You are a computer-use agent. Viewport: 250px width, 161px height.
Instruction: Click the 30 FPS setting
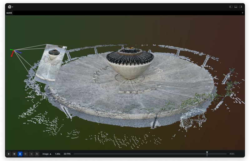[x=67, y=154]
